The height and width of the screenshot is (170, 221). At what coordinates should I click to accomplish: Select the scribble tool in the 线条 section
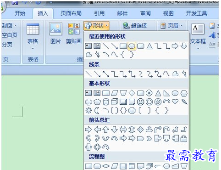pyautogui.click(x=184, y=74)
